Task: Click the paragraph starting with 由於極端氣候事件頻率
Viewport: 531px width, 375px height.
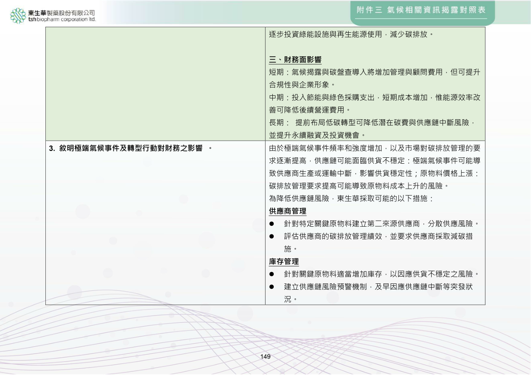Action: pos(374,148)
